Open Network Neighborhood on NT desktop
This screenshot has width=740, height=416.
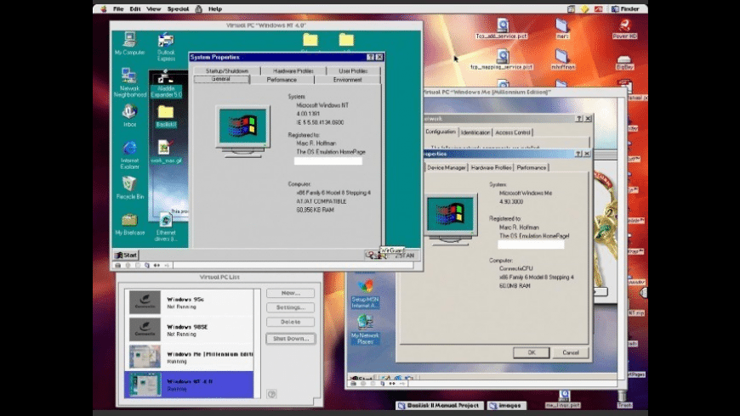pos(129,82)
